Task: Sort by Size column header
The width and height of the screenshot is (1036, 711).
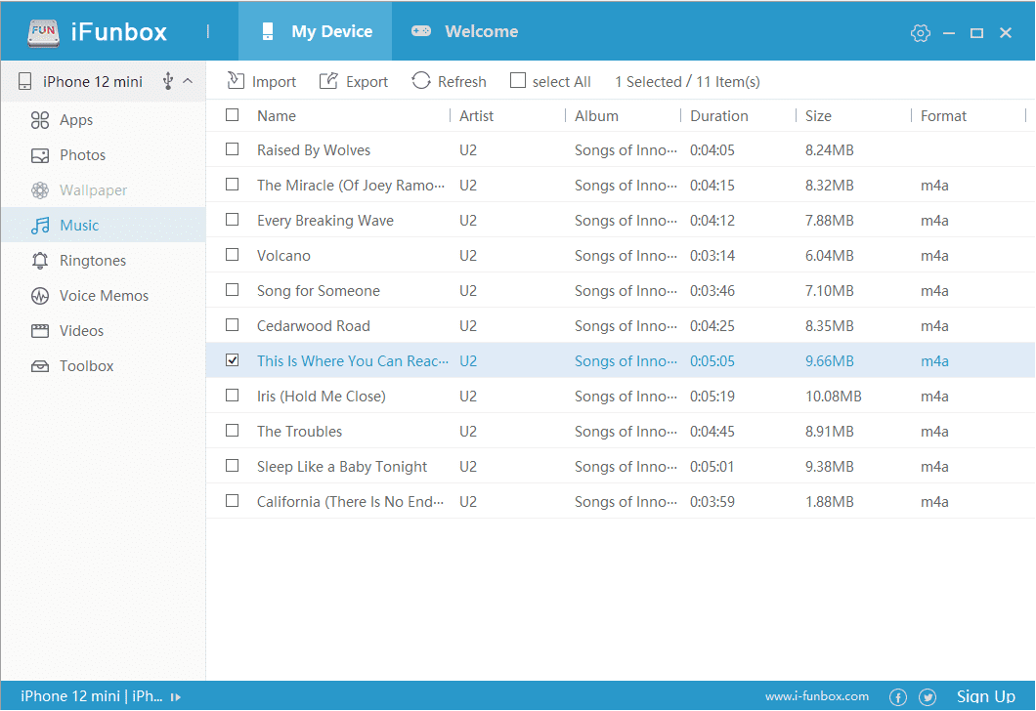Action: tap(818, 116)
